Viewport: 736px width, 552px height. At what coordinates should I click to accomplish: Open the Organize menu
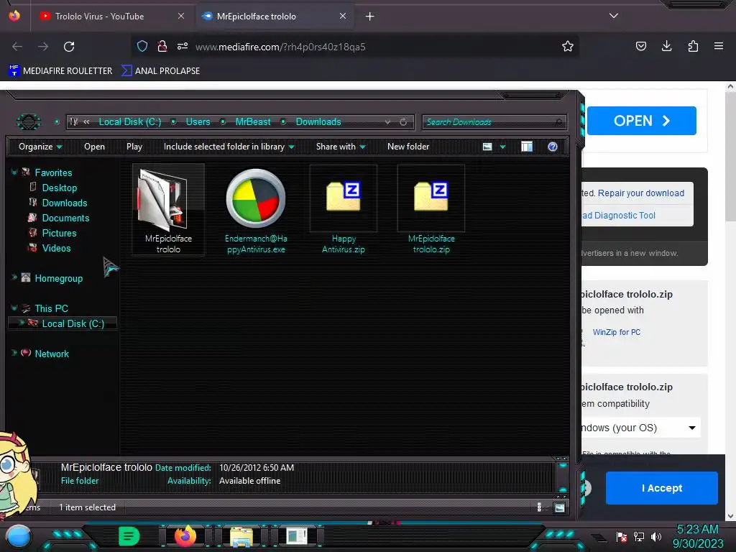pyautogui.click(x=40, y=147)
